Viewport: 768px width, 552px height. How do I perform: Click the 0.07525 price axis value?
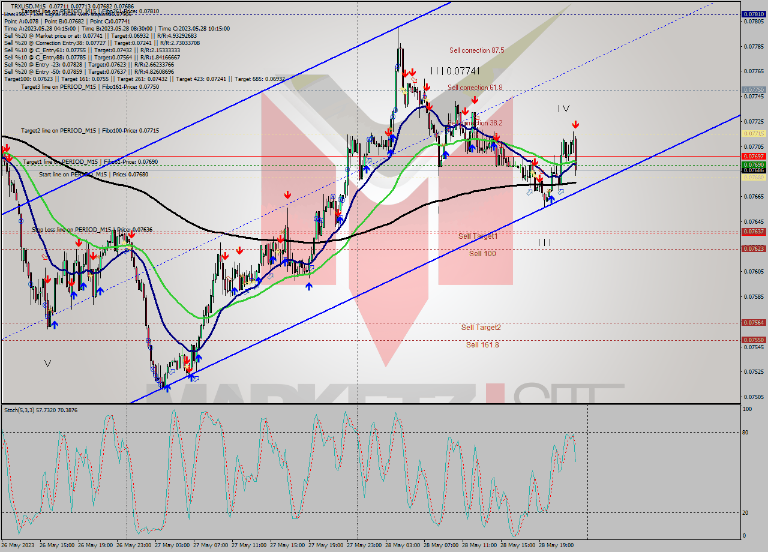coord(754,371)
